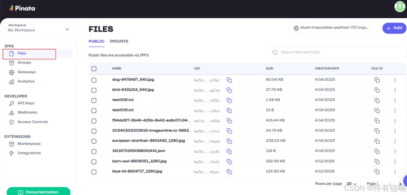Copy CID of barn-owl-8609051_1280.jpg

pos(229,161)
